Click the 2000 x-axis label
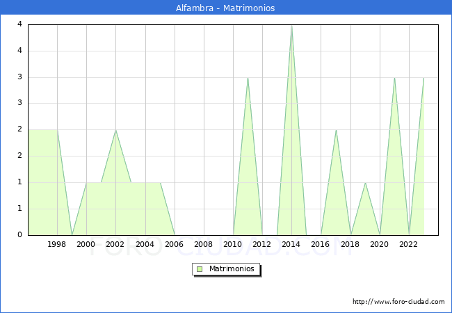The image size is (452, 313). coord(86,244)
